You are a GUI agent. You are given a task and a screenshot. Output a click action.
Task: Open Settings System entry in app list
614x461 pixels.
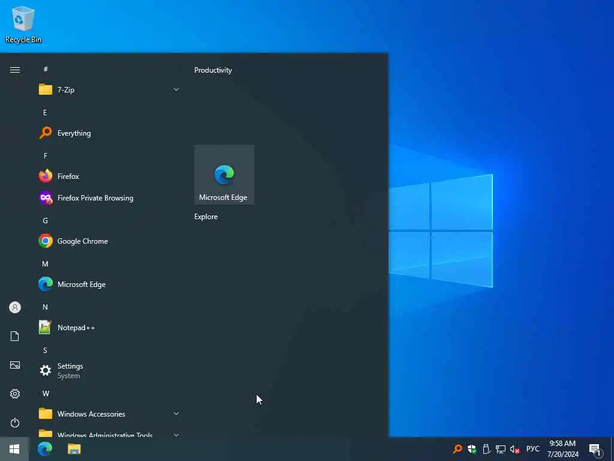[109, 370]
